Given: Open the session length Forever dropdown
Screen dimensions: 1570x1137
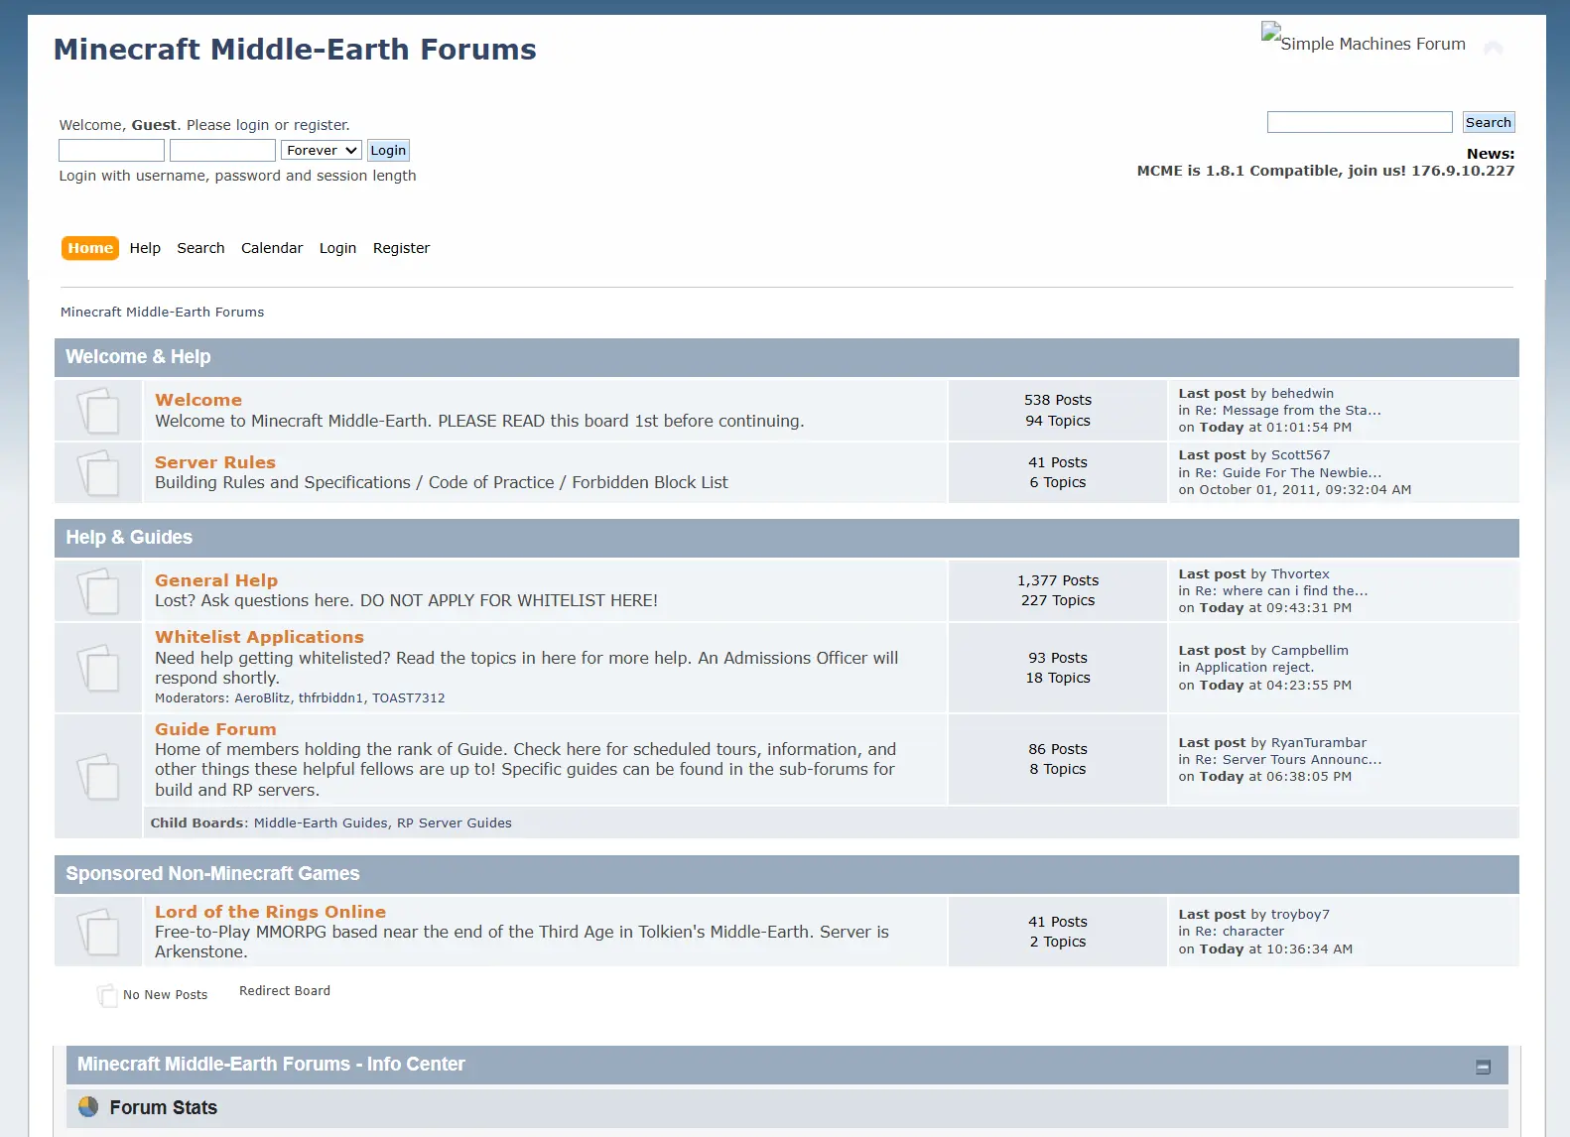Looking at the screenshot, I should point(322,150).
